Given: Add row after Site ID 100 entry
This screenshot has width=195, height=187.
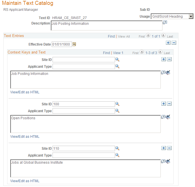Looking at the screenshot, I should click(164, 104).
